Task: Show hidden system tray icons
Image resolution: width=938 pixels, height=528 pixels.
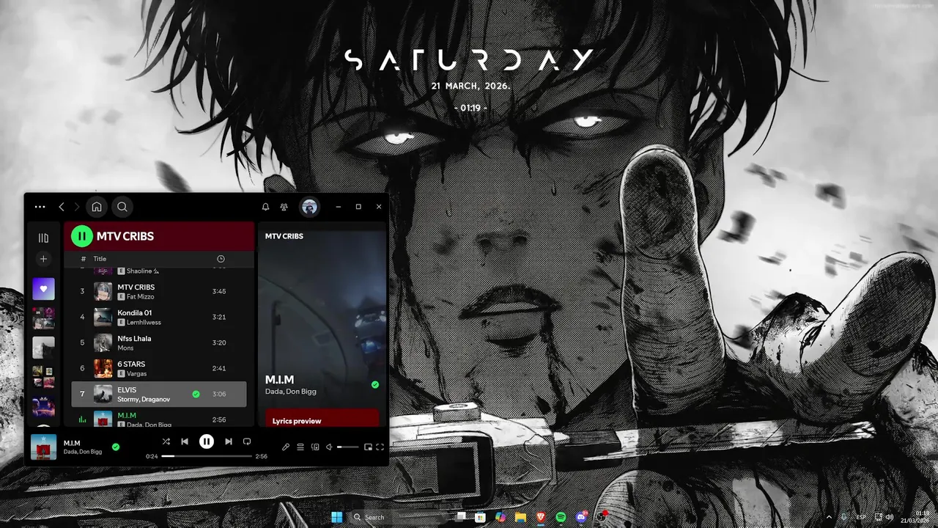Action: (829, 517)
